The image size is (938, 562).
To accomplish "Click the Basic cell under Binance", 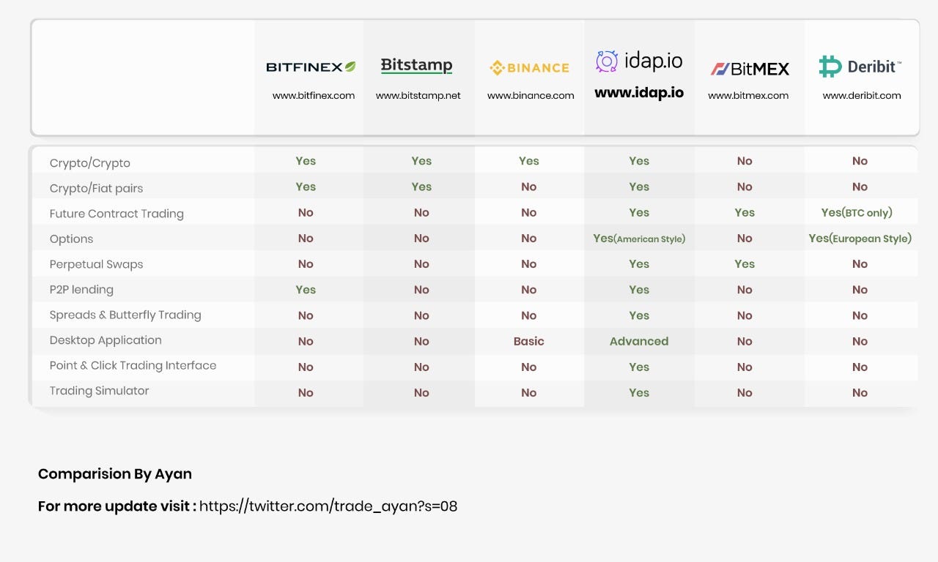I will pyautogui.click(x=529, y=341).
